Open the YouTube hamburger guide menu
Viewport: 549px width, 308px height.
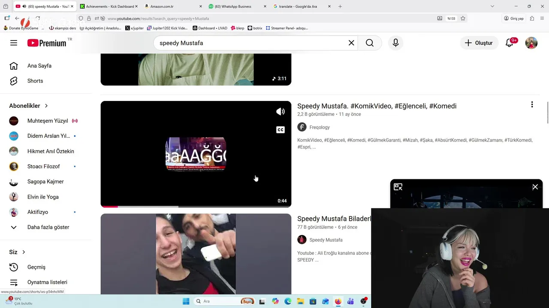click(14, 43)
